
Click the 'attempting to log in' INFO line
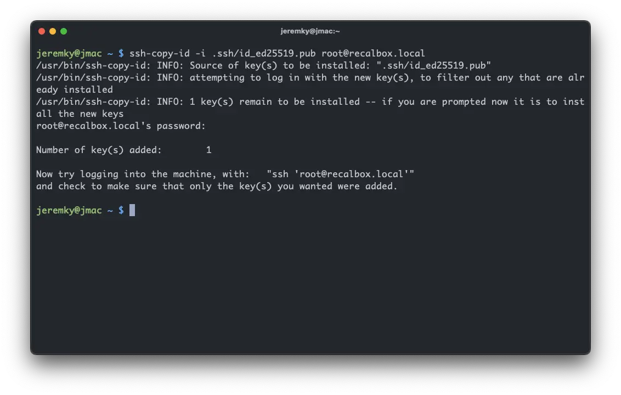pyautogui.click(x=310, y=78)
